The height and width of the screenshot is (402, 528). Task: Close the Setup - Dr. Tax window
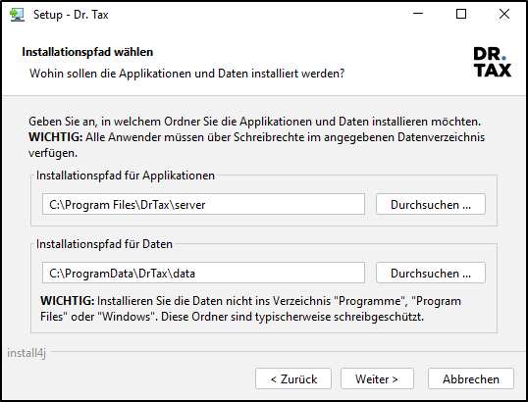504,14
